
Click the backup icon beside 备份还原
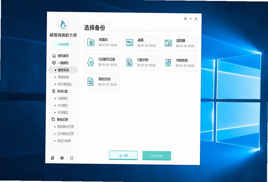53,119
